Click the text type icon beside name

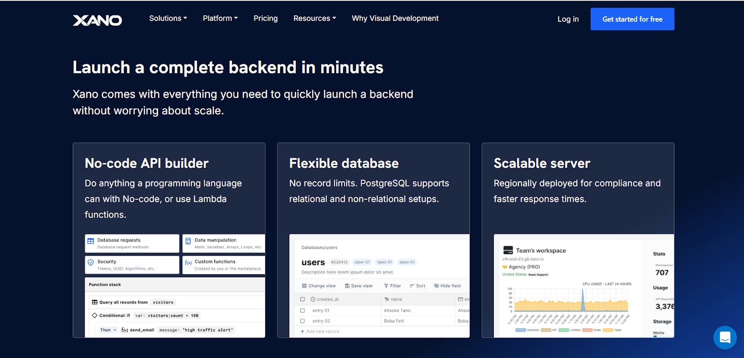386,299
